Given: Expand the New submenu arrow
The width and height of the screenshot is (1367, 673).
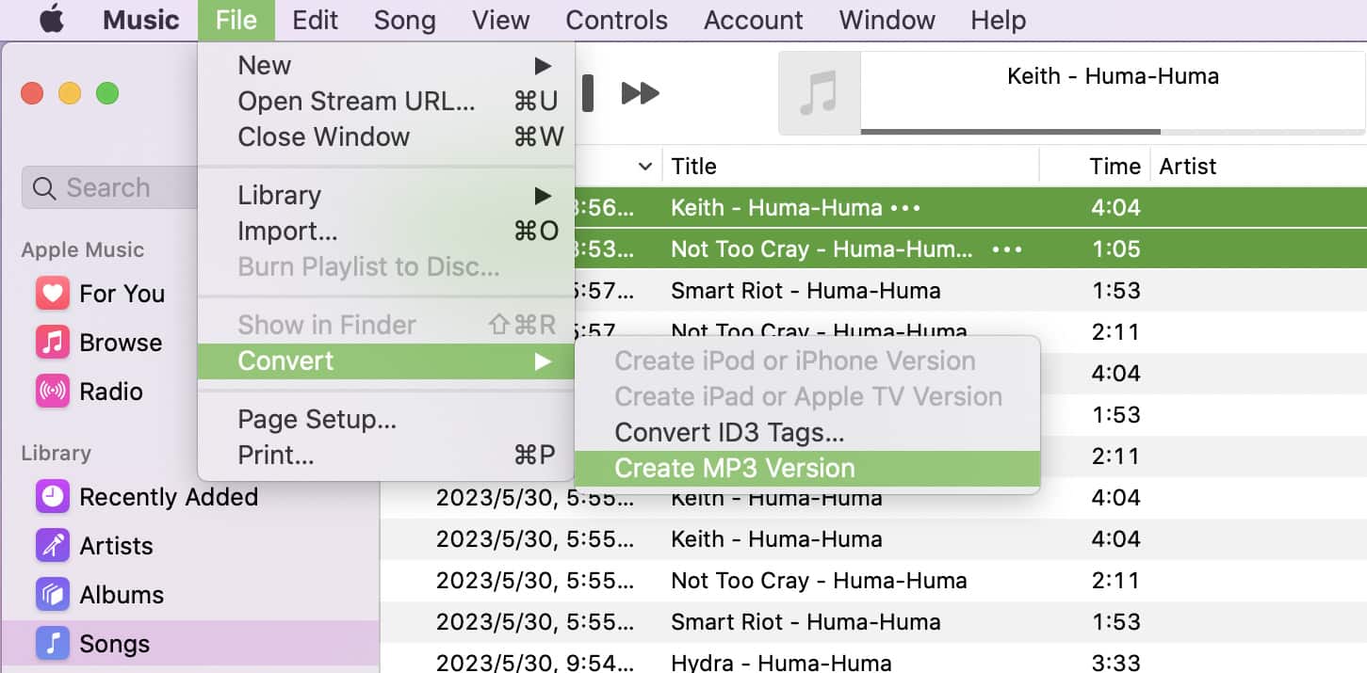Looking at the screenshot, I should pos(543,66).
